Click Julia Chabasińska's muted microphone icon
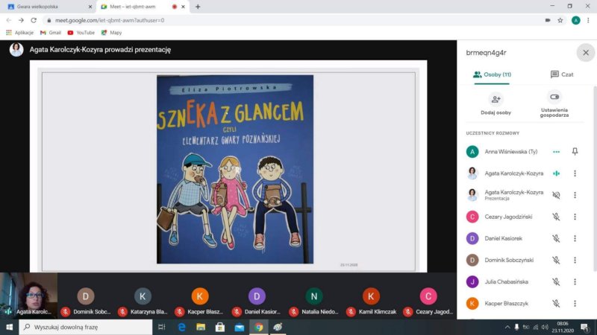597x335 pixels. pyautogui.click(x=556, y=281)
